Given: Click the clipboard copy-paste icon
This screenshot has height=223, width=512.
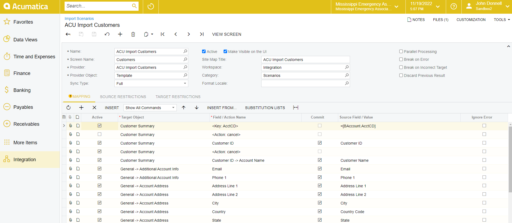Looking at the screenshot, I should [146, 34].
